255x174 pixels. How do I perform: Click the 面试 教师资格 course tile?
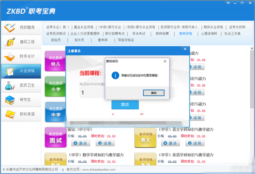pyautogui.click(x=56, y=137)
